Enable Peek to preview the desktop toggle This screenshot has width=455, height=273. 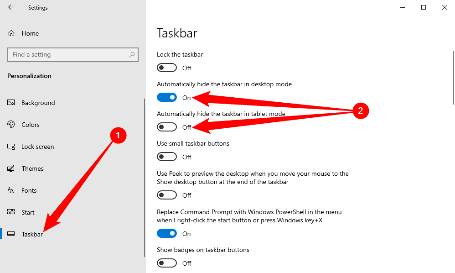(x=167, y=195)
